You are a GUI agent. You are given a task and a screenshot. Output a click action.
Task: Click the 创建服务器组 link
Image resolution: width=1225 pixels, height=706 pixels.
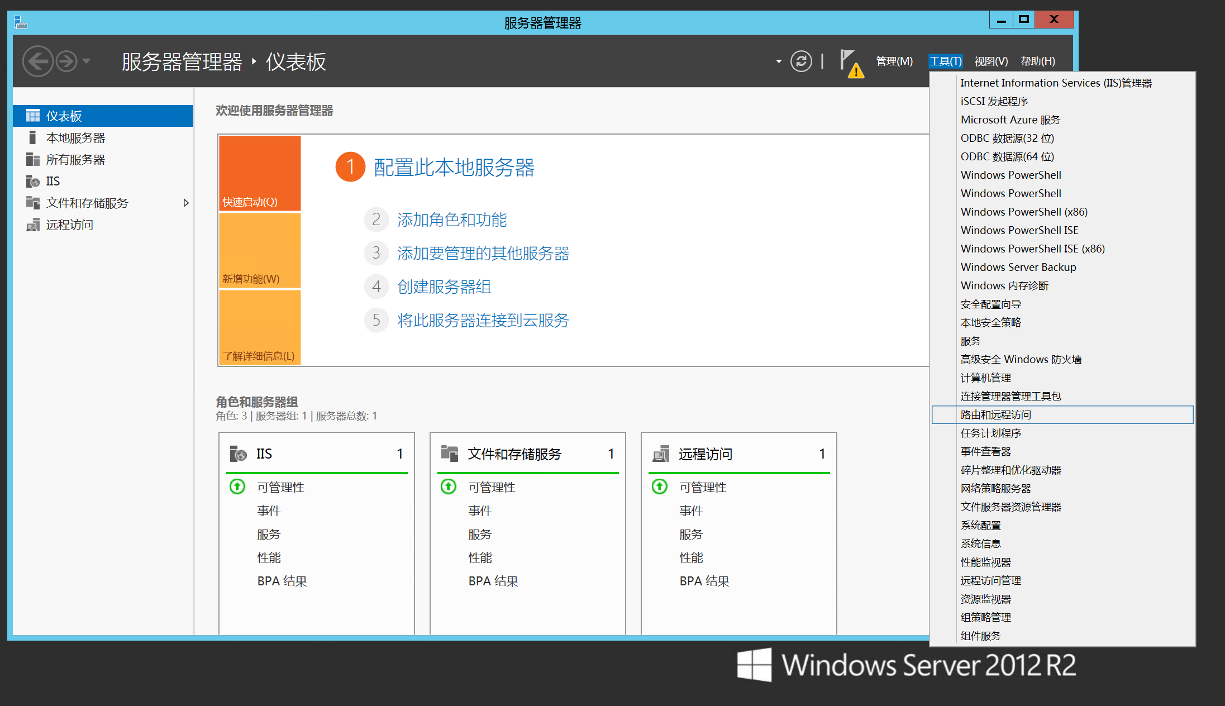(444, 287)
